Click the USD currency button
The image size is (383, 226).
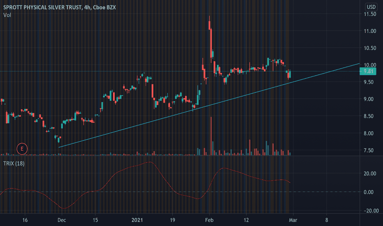[x=371, y=7]
